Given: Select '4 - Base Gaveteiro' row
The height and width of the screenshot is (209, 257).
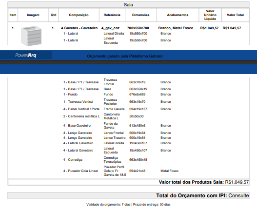Looking at the screenshot, I should 77,126.
